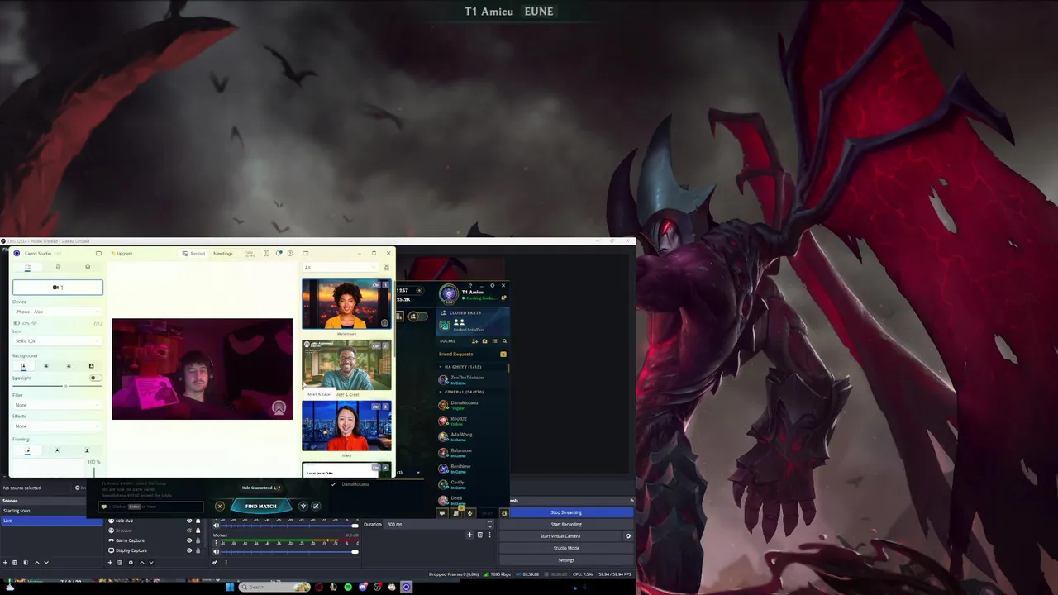This screenshot has height=595, width=1058.
Task: Click the Upgrade link in Camo
Action: click(122, 254)
